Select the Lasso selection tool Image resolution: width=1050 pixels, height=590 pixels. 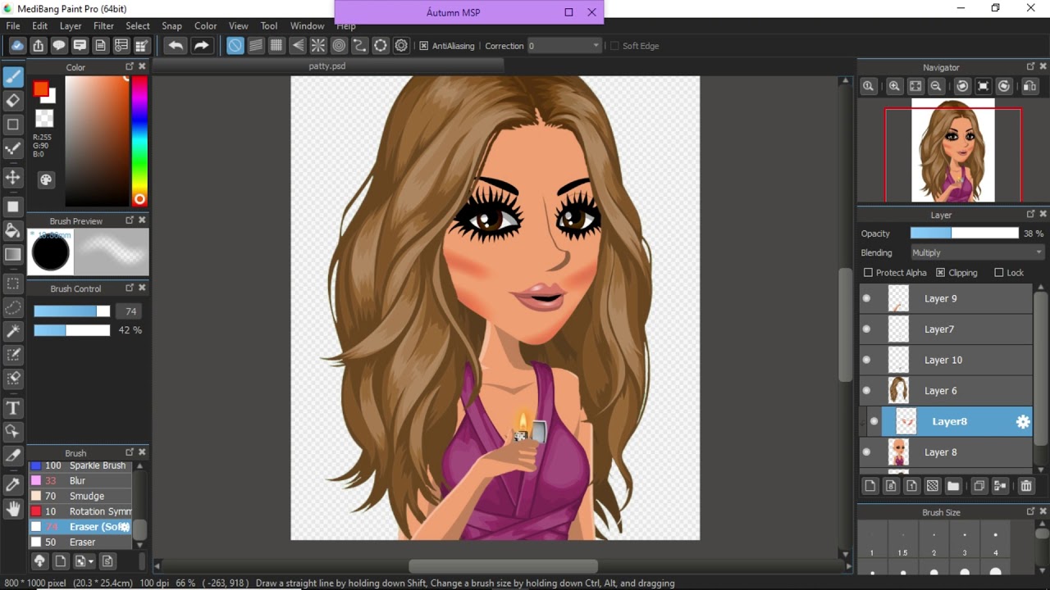[x=13, y=307]
